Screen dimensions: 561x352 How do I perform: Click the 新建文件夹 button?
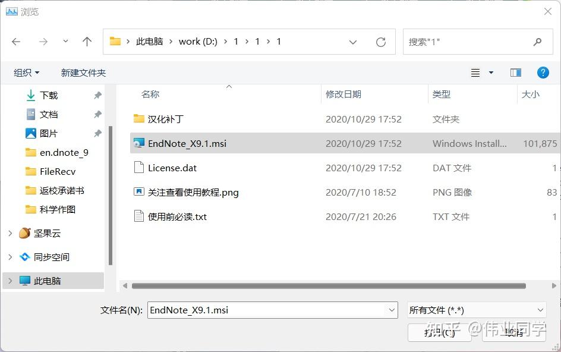click(83, 73)
